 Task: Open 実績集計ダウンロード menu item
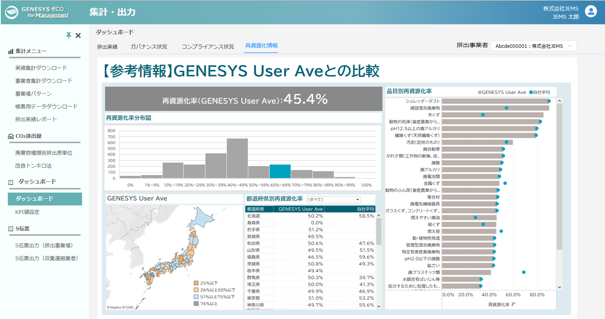41,68
